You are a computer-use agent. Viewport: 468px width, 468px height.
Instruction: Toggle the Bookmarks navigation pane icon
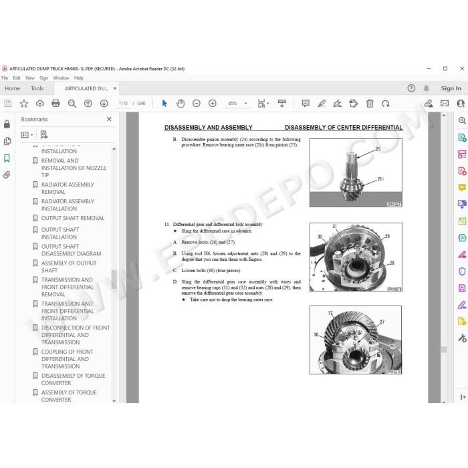(x=7, y=158)
